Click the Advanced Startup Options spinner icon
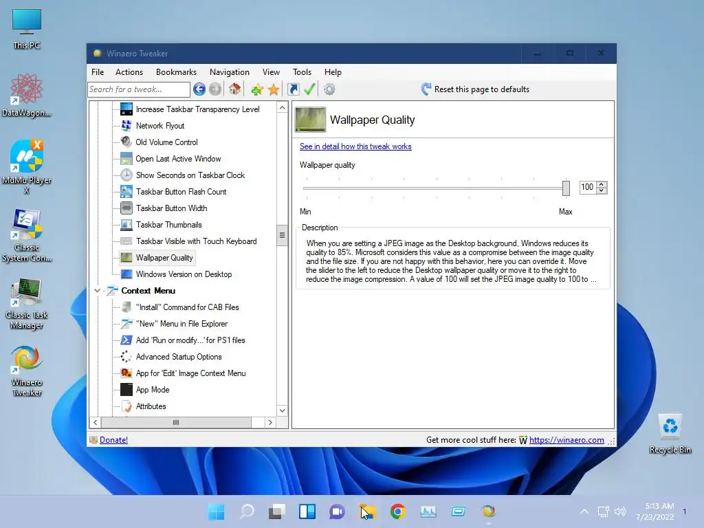Viewport: 704px width, 528px height. click(x=126, y=357)
